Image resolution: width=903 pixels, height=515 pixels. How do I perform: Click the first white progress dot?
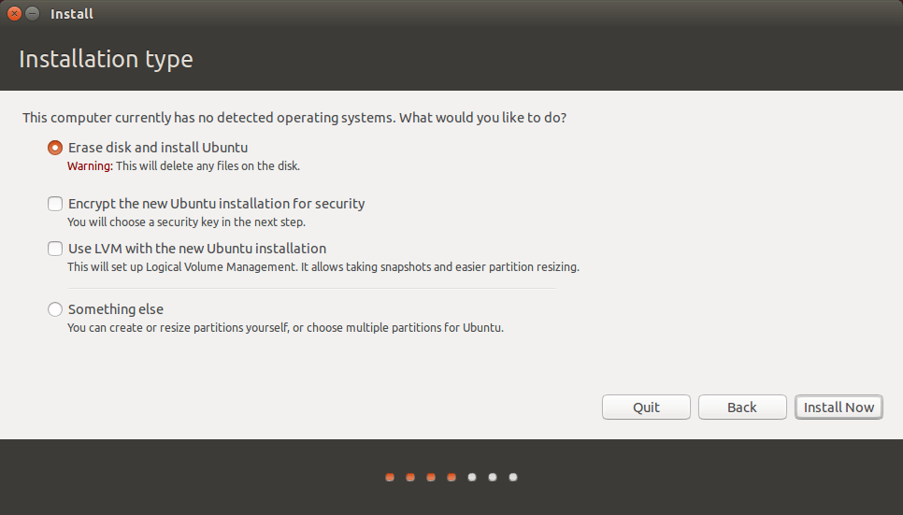pos(472,477)
